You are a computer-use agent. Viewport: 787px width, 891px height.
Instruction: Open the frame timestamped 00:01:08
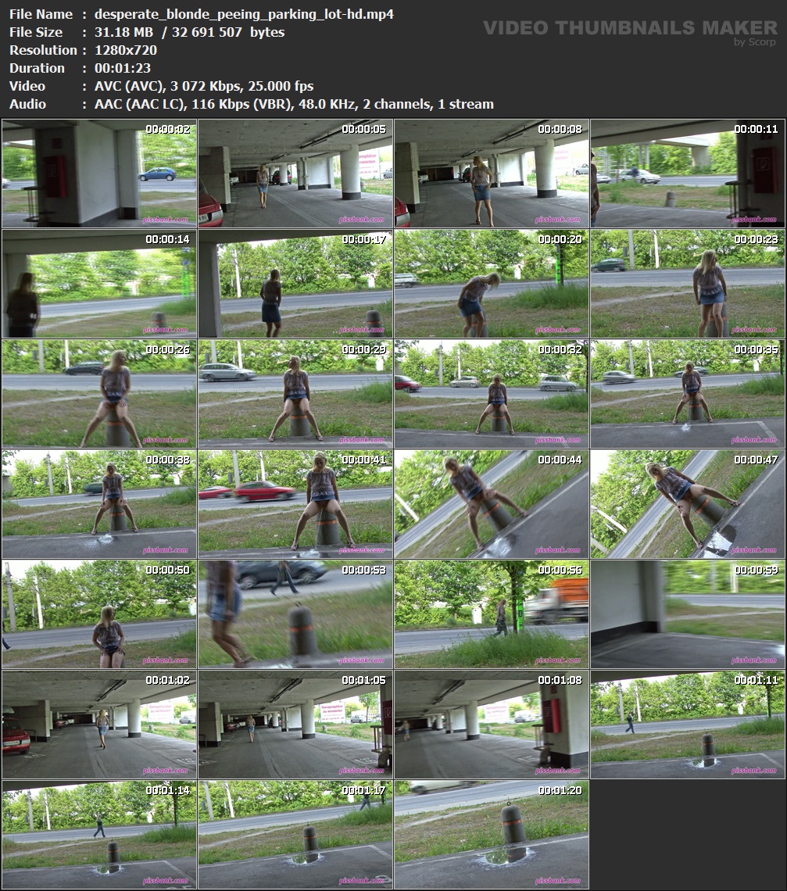(x=492, y=725)
